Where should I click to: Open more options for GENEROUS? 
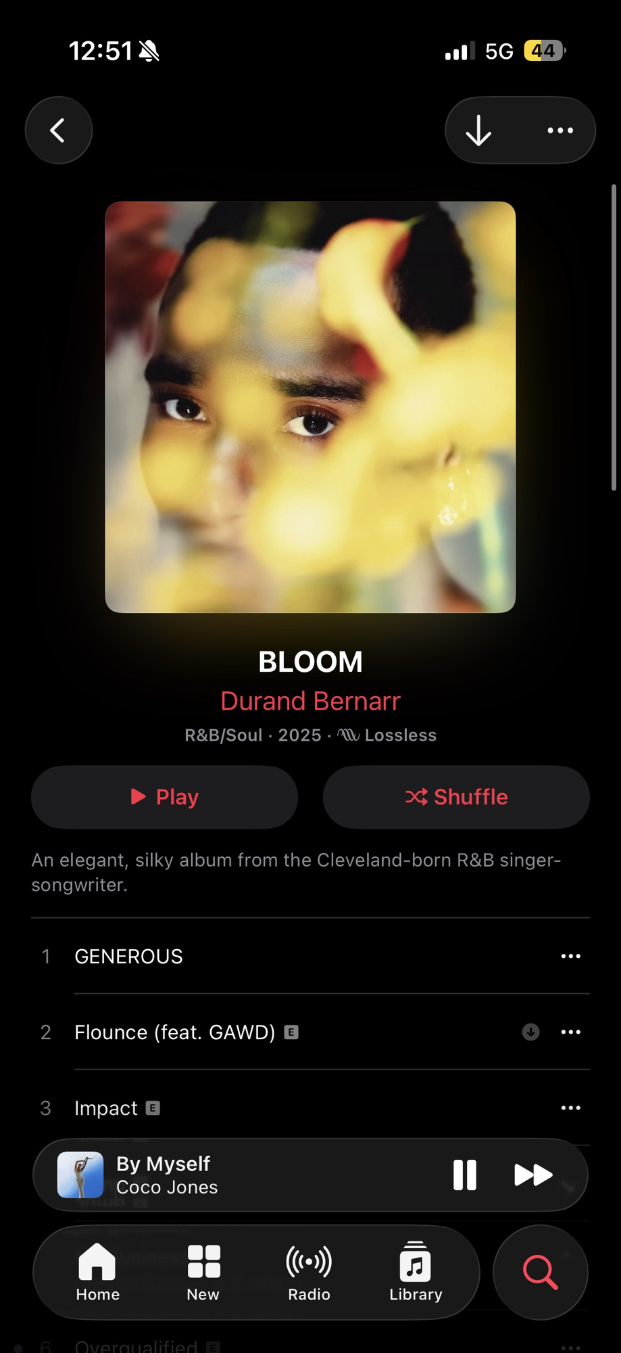tap(571, 956)
